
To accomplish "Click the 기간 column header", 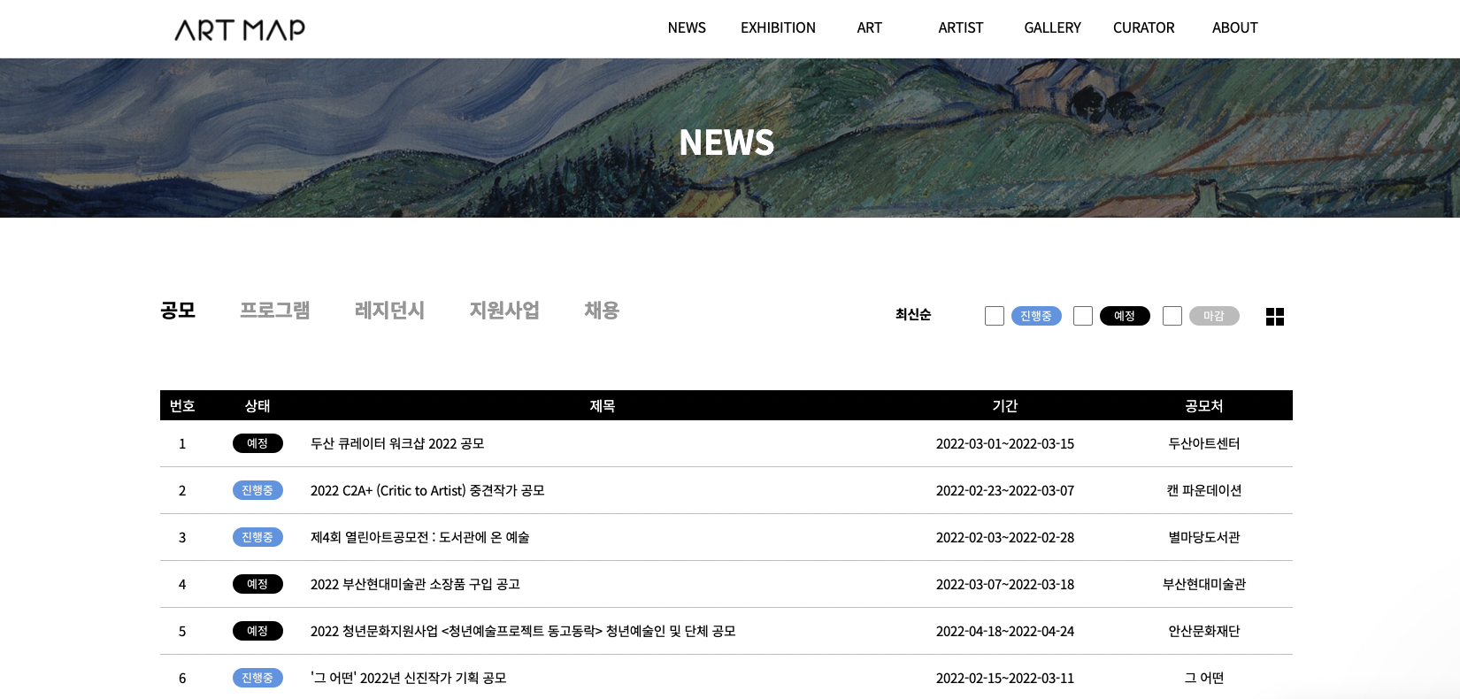I will click(1005, 405).
